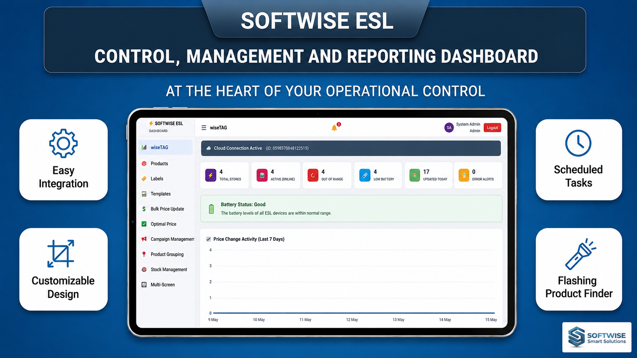Click the Campaign Management megaphone icon
The width and height of the screenshot is (637, 358).
pos(144,239)
